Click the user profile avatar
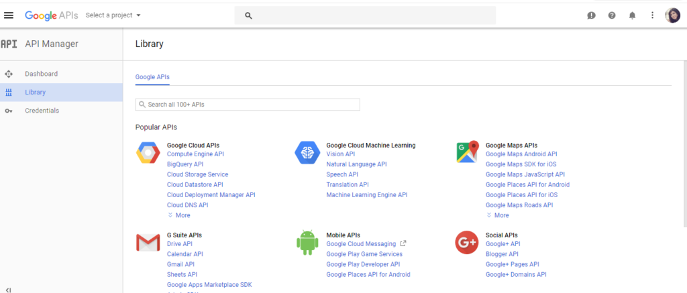The image size is (687, 293). click(672, 15)
